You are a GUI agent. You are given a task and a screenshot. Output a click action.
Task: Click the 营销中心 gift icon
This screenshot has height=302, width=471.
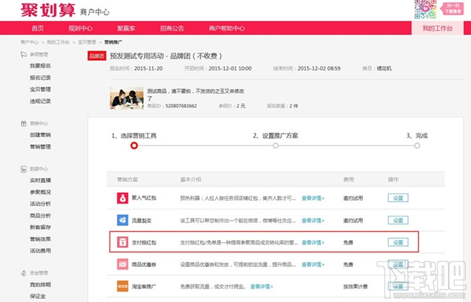(24, 123)
